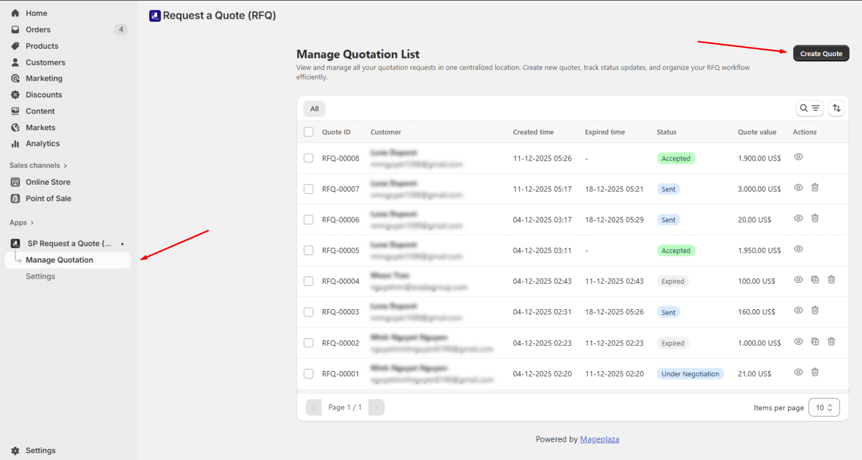Image resolution: width=862 pixels, height=460 pixels.
Task: Click the Quote ID column header
Action: click(336, 132)
